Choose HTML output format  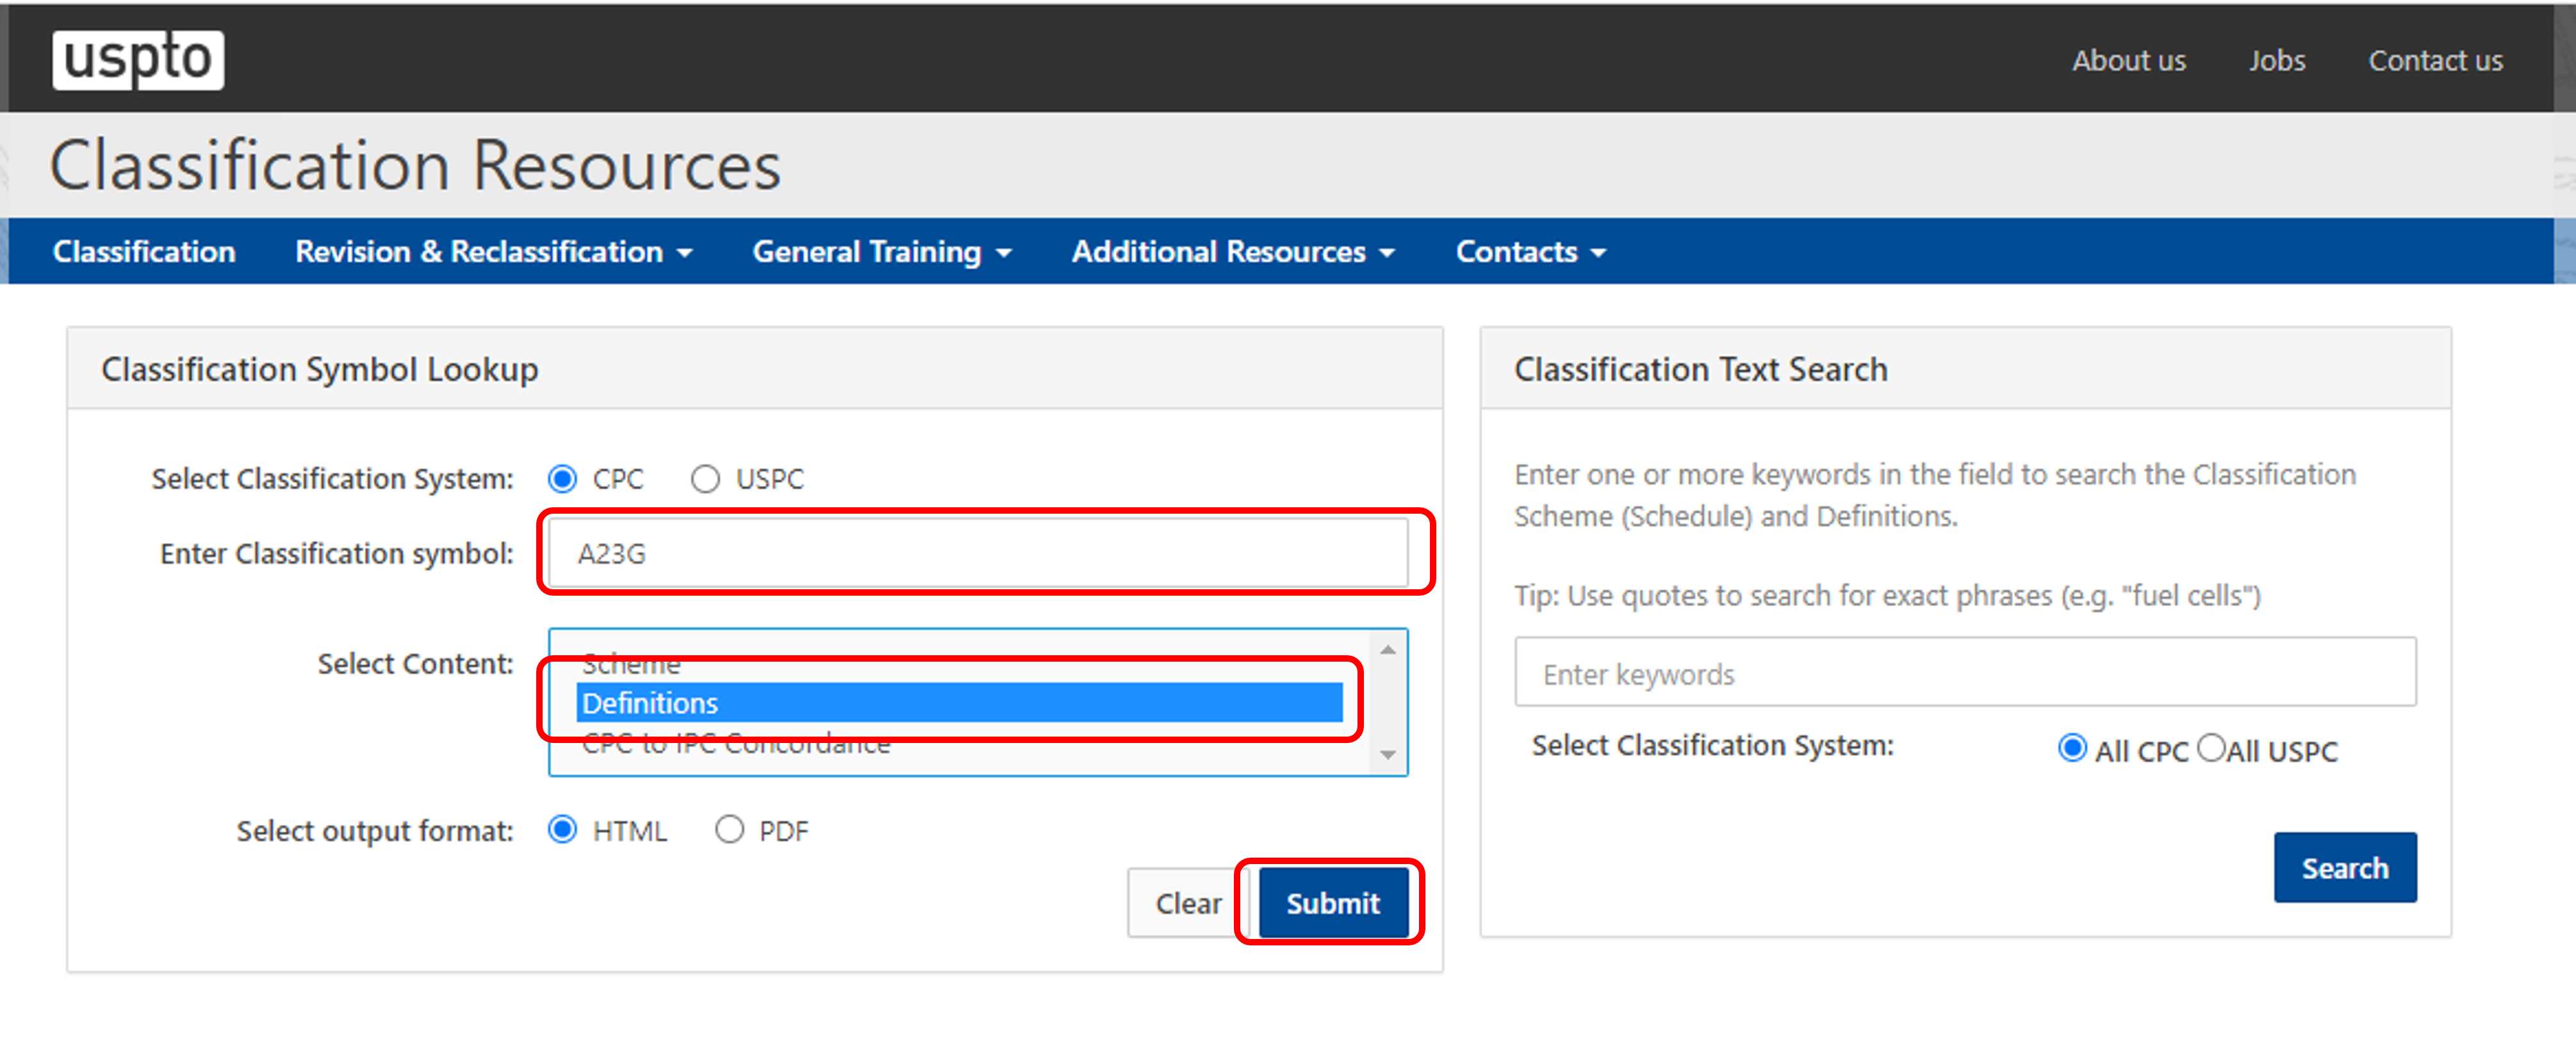point(563,830)
